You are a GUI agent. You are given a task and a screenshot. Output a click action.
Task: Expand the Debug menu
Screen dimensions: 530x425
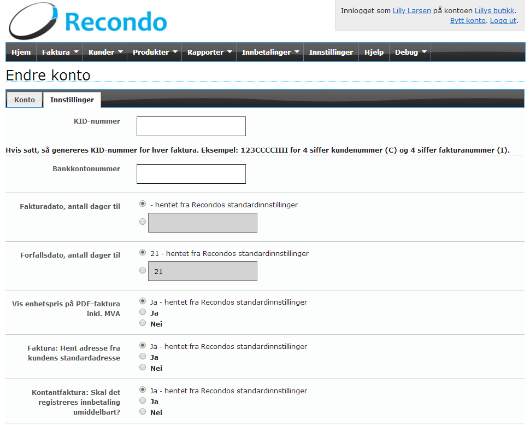point(410,53)
